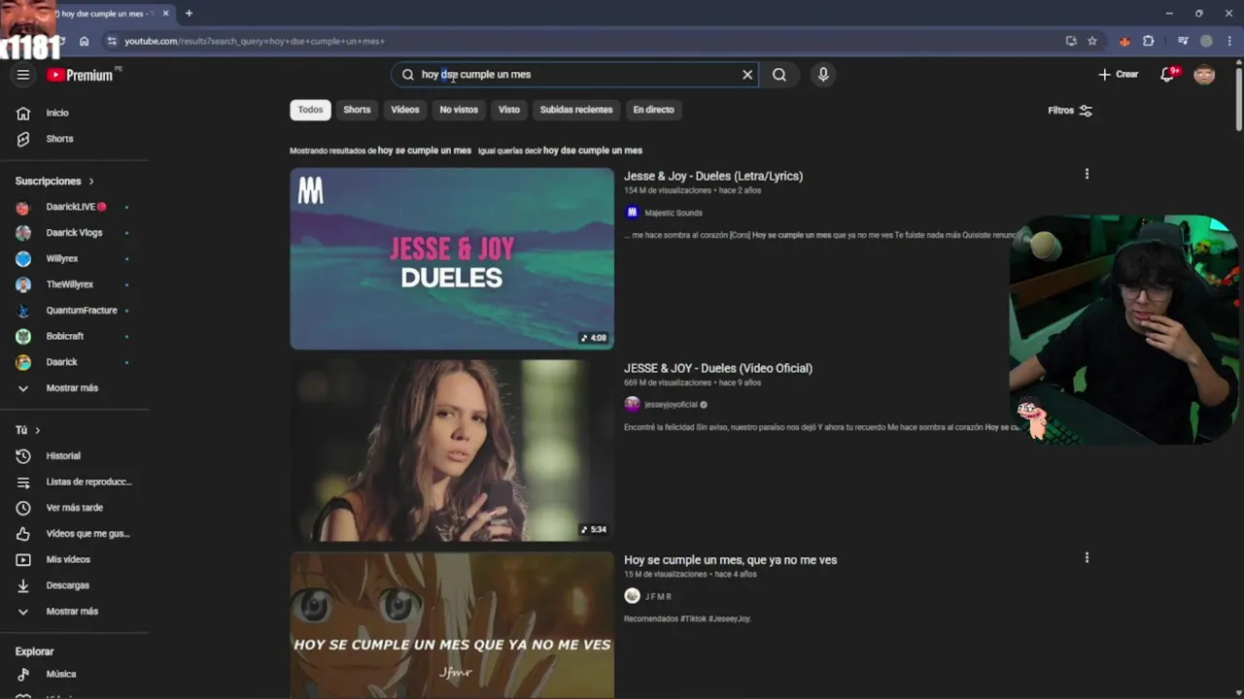Click inside the YouTube search box
Image resolution: width=1244 pixels, height=699 pixels.
tap(574, 75)
